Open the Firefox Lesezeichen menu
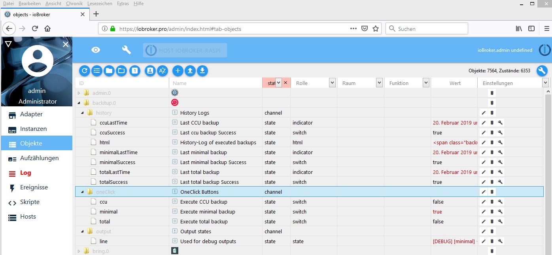 coord(100,4)
